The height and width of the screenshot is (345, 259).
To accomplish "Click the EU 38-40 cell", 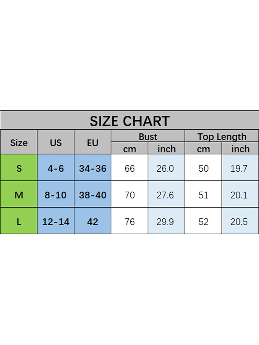I will [x=93, y=194].
